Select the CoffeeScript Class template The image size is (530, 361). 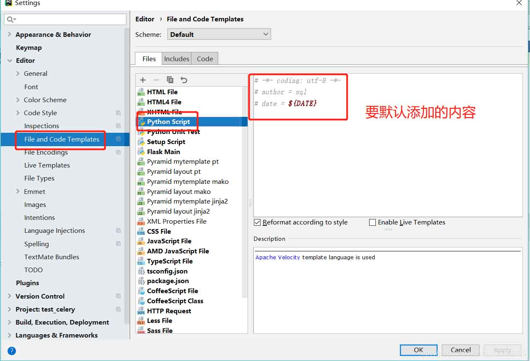[x=175, y=301]
